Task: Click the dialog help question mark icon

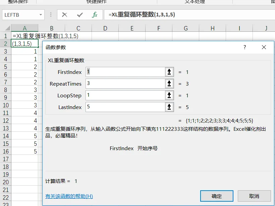Action: [x=245, y=47]
